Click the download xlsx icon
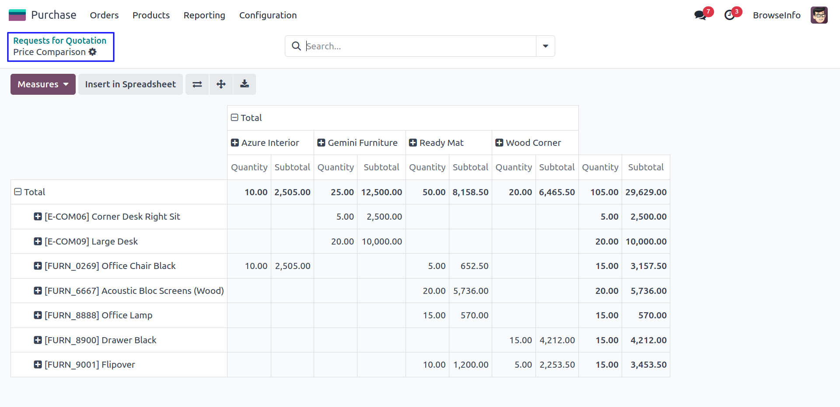Image resolution: width=840 pixels, height=407 pixels. pyautogui.click(x=245, y=84)
